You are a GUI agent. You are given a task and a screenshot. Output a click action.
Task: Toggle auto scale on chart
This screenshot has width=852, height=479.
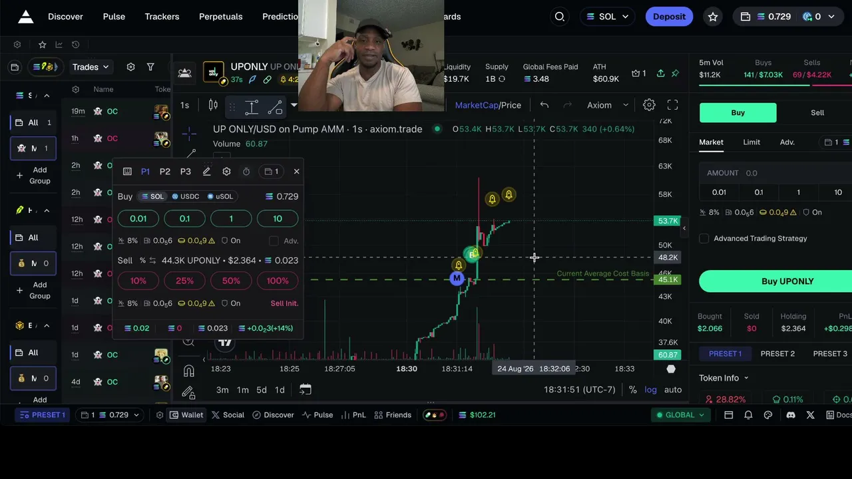pyautogui.click(x=673, y=390)
